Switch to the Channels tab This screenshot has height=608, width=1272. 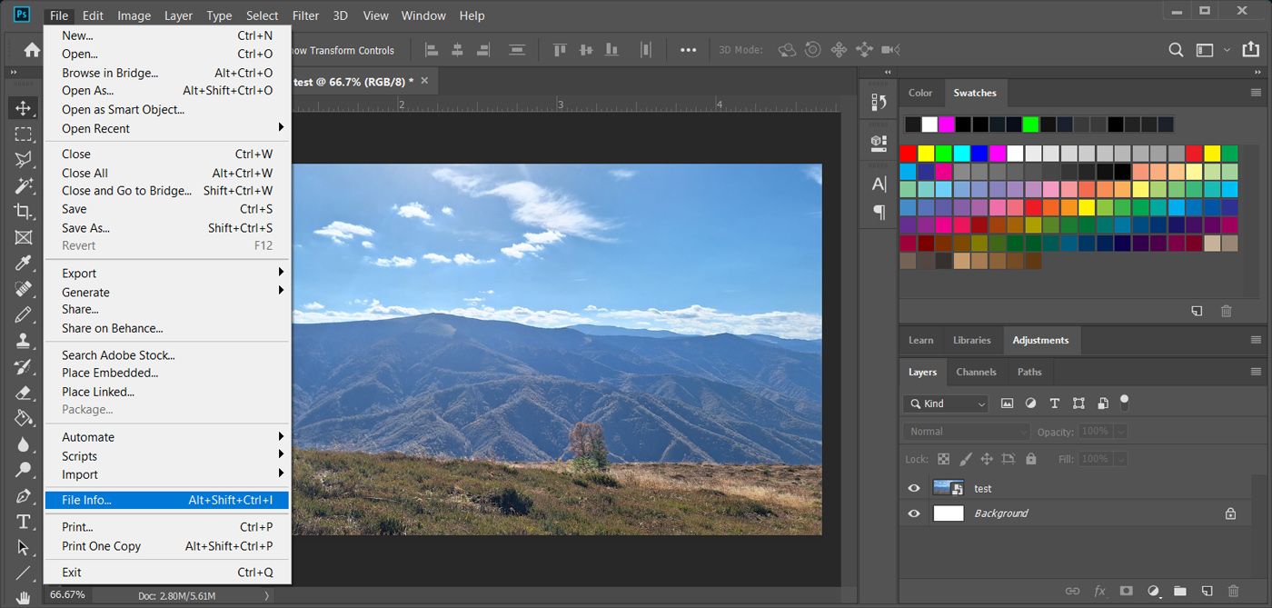[976, 372]
